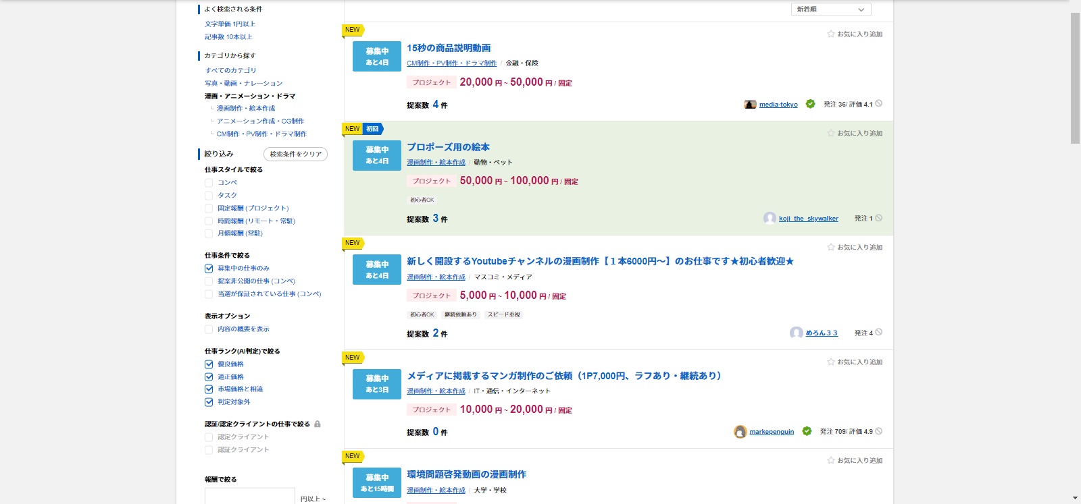Viewport: 1081px width, 504px height.
Task: Toggle 固定報酬(プロジェクト) checkbox
Action: click(x=209, y=208)
